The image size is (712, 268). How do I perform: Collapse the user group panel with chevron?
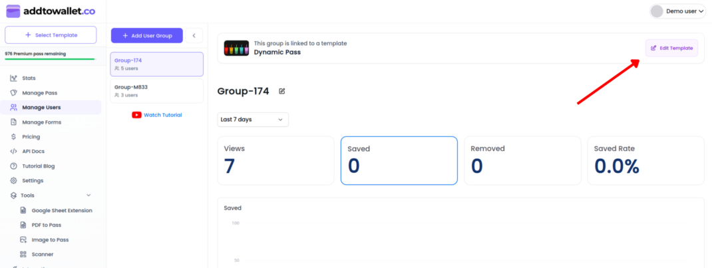[193, 35]
